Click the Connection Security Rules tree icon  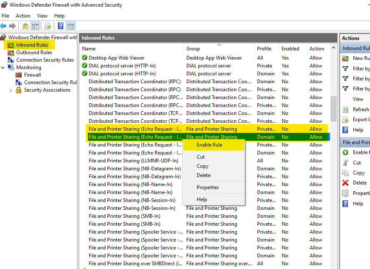pyautogui.click(x=10, y=60)
